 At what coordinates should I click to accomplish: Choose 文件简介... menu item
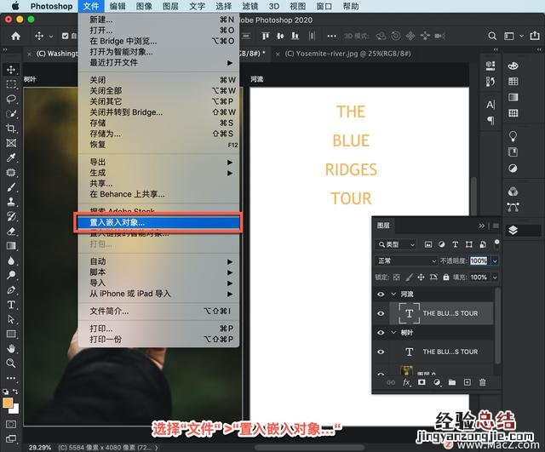pos(159,311)
